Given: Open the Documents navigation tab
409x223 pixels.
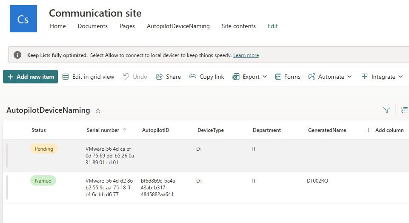Looking at the screenshot, I should coord(92,26).
